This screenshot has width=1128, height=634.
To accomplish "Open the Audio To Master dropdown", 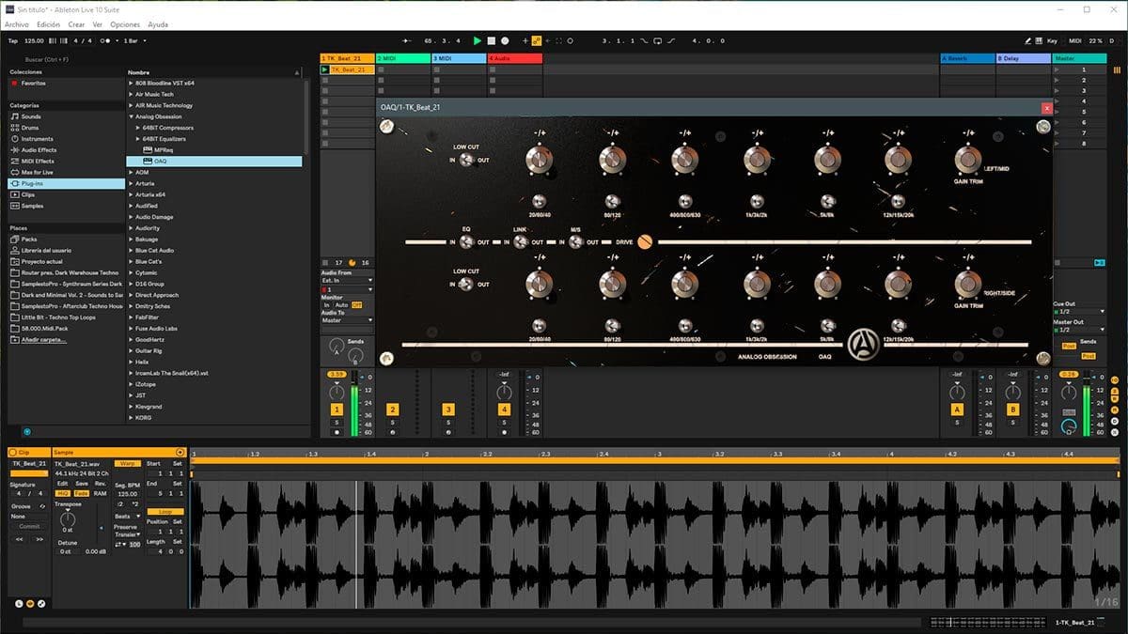I will point(347,320).
